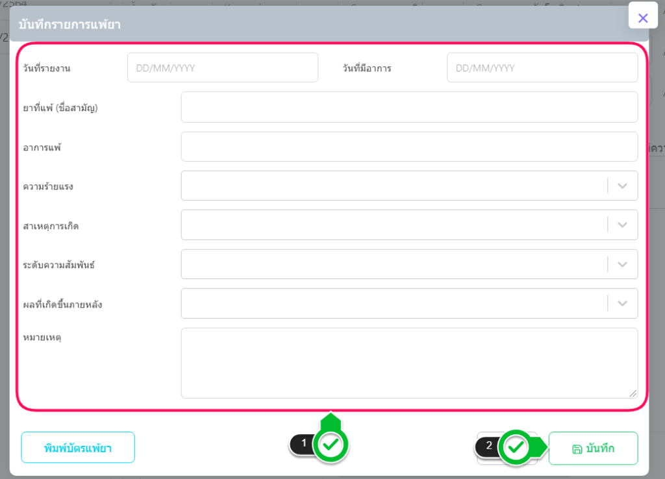Open the ผลที่เกิดขึ้นภายหลัง dropdown chevron

[622, 303]
